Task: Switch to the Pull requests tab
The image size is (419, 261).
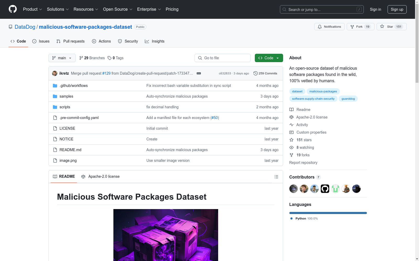Action: [70, 41]
